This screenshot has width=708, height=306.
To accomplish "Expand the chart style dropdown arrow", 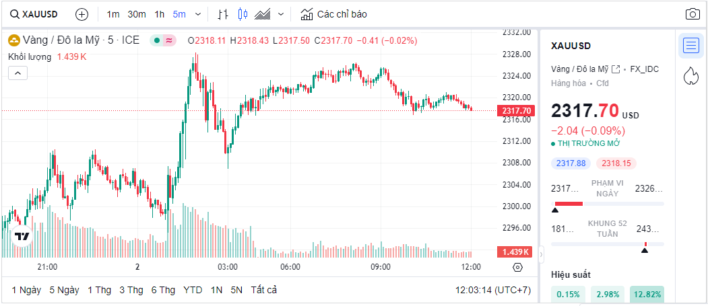I will coord(281,14).
